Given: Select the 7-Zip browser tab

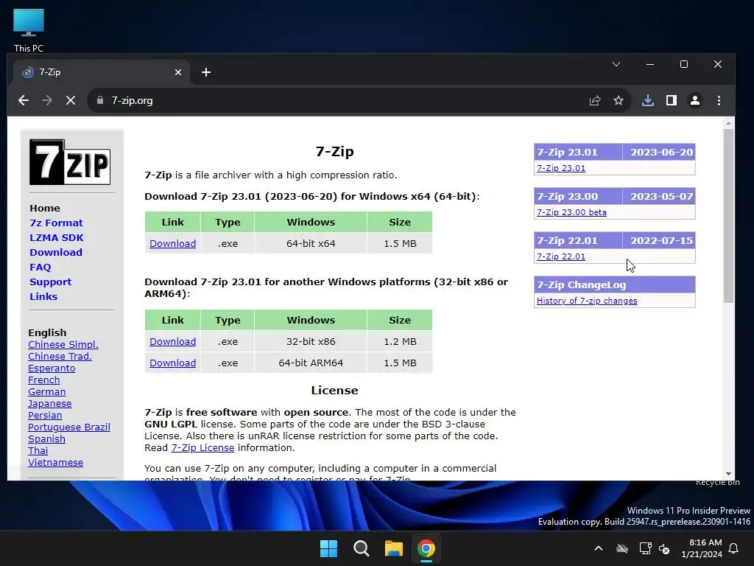Looking at the screenshot, I should pyautogui.click(x=102, y=72).
